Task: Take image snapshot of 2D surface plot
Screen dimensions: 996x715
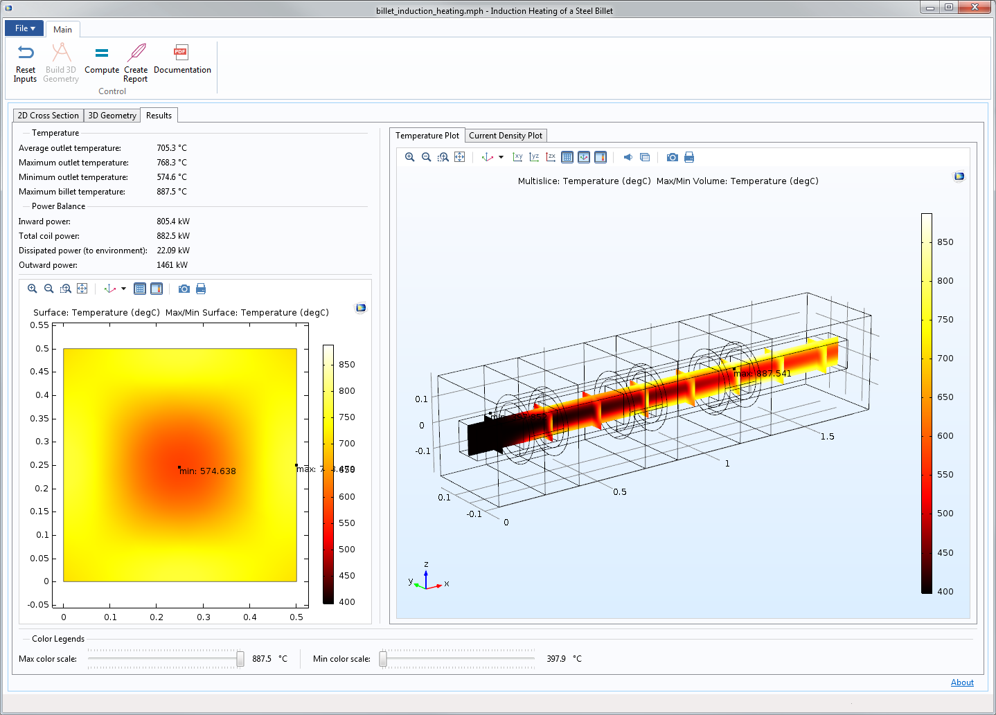Action: [184, 289]
